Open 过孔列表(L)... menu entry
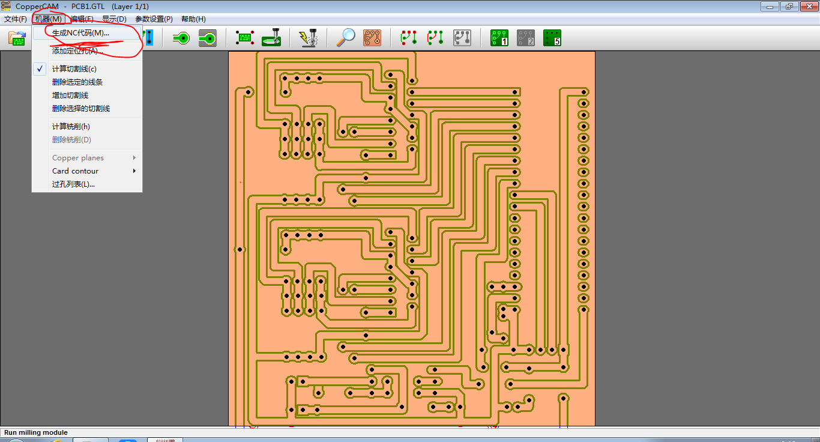820x442 pixels. point(87,184)
